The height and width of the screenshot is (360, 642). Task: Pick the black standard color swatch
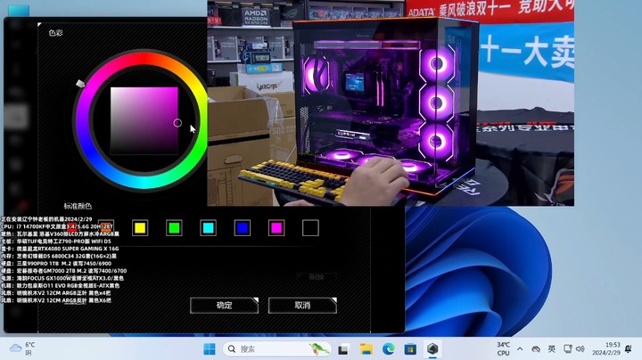tap(310, 228)
